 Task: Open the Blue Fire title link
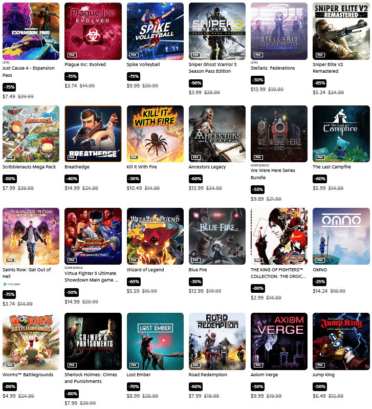pos(198,270)
